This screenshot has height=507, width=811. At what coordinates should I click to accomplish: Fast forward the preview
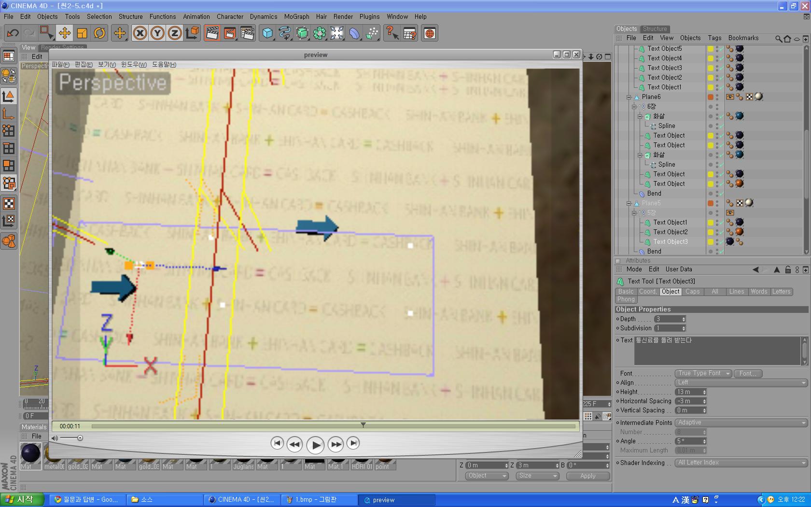[336, 444]
